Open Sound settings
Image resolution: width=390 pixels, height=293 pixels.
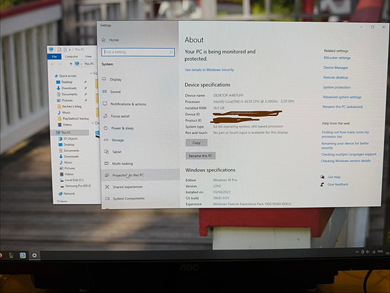(x=115, y=92)
